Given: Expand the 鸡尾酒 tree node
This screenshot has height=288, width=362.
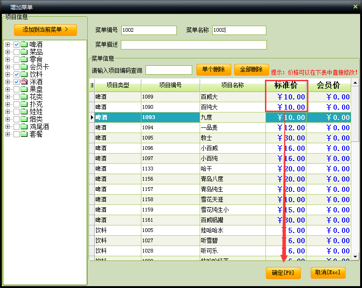Looking at the screenshot, I should coord(7,126).
